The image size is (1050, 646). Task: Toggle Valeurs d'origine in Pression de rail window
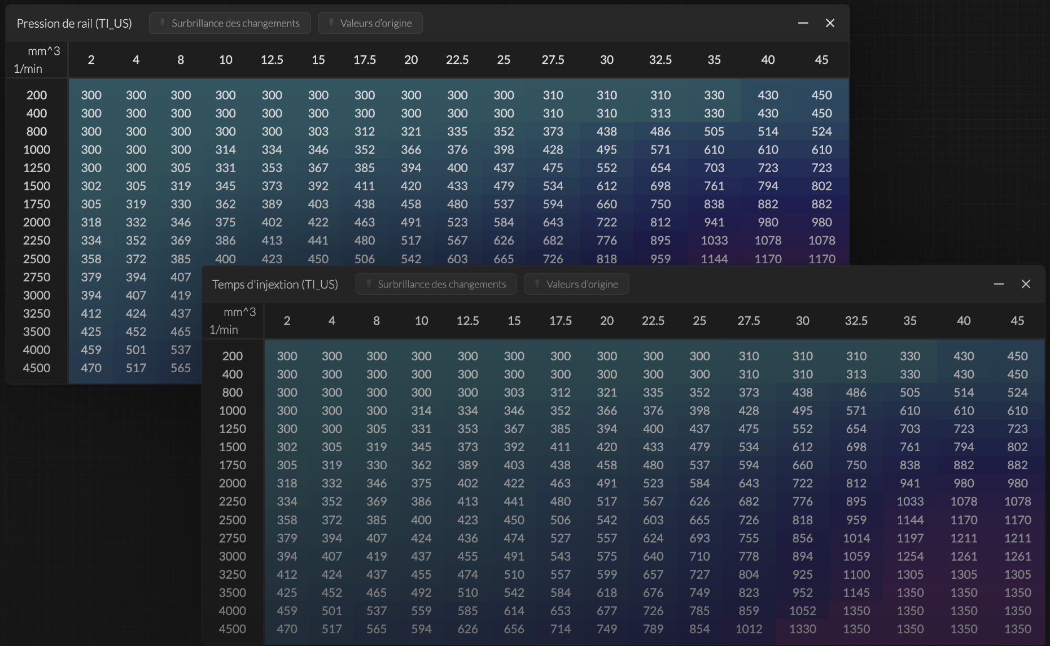[x=370, y=23]
